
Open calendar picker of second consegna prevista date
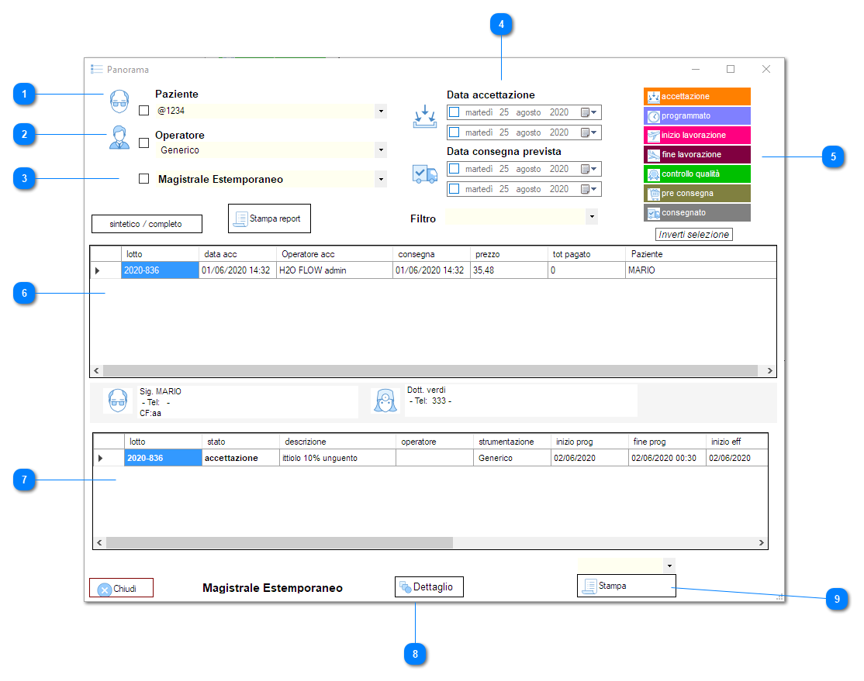589,189
